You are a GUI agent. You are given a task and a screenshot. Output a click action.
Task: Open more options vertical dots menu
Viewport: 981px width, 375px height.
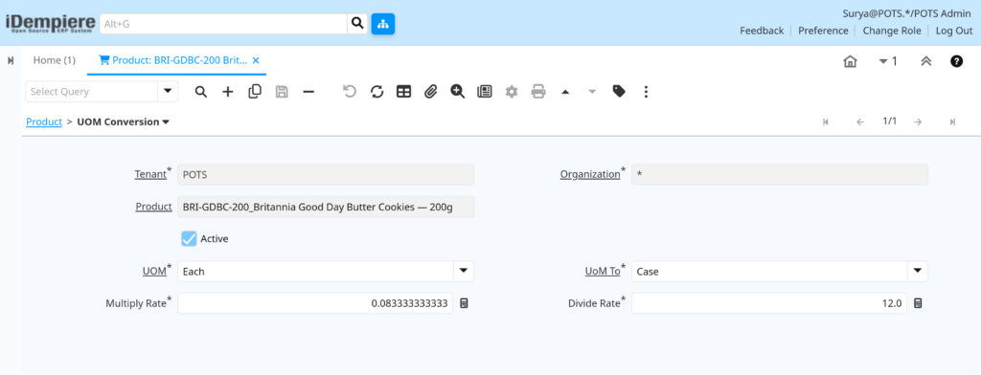point(646,92)
